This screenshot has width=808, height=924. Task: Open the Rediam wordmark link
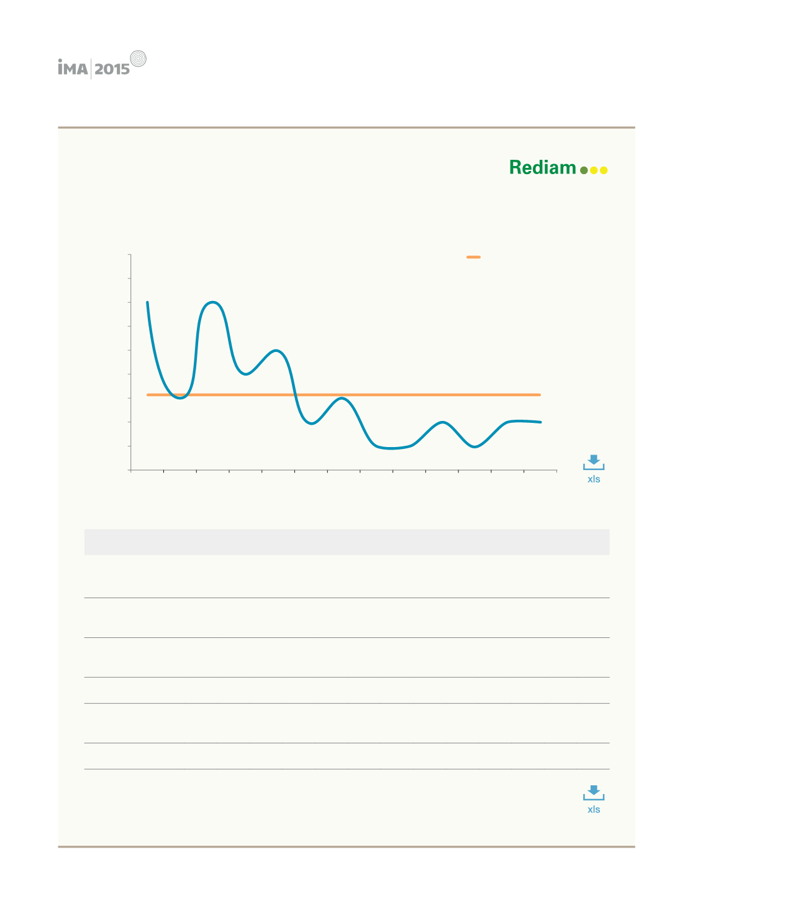click(543, 167)
